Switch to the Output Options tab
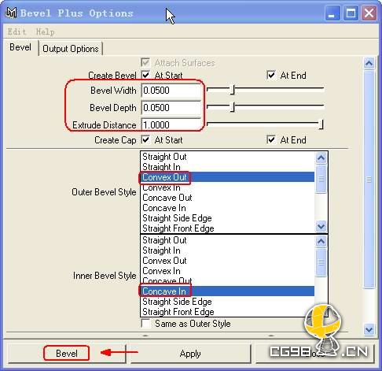Screen dimensions: 382x371 71,49
